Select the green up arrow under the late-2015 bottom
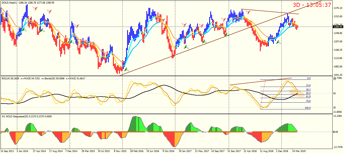 point(126,69)
